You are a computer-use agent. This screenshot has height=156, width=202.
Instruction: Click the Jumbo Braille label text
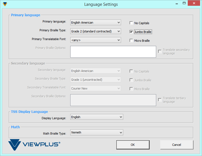tap(143, 32)
